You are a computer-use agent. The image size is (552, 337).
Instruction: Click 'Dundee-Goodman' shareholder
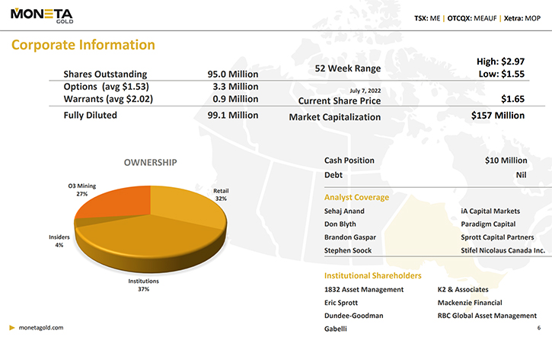click(354, 316)
